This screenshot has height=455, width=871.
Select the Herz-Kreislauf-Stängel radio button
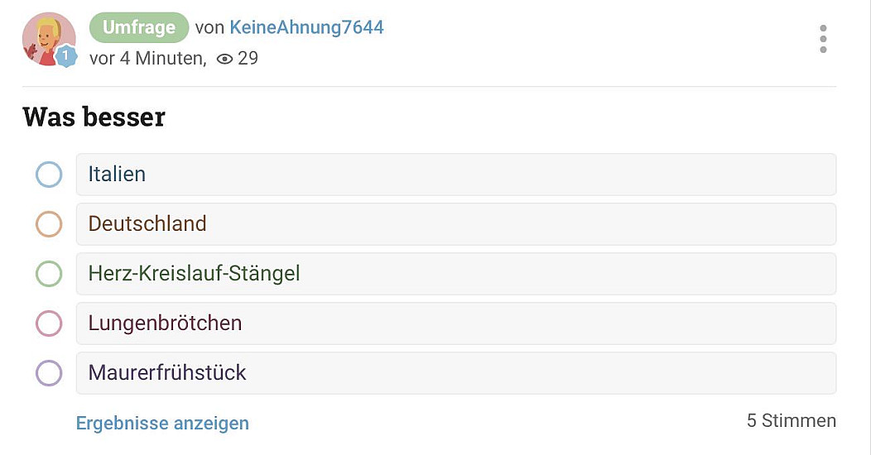(49, 274)
